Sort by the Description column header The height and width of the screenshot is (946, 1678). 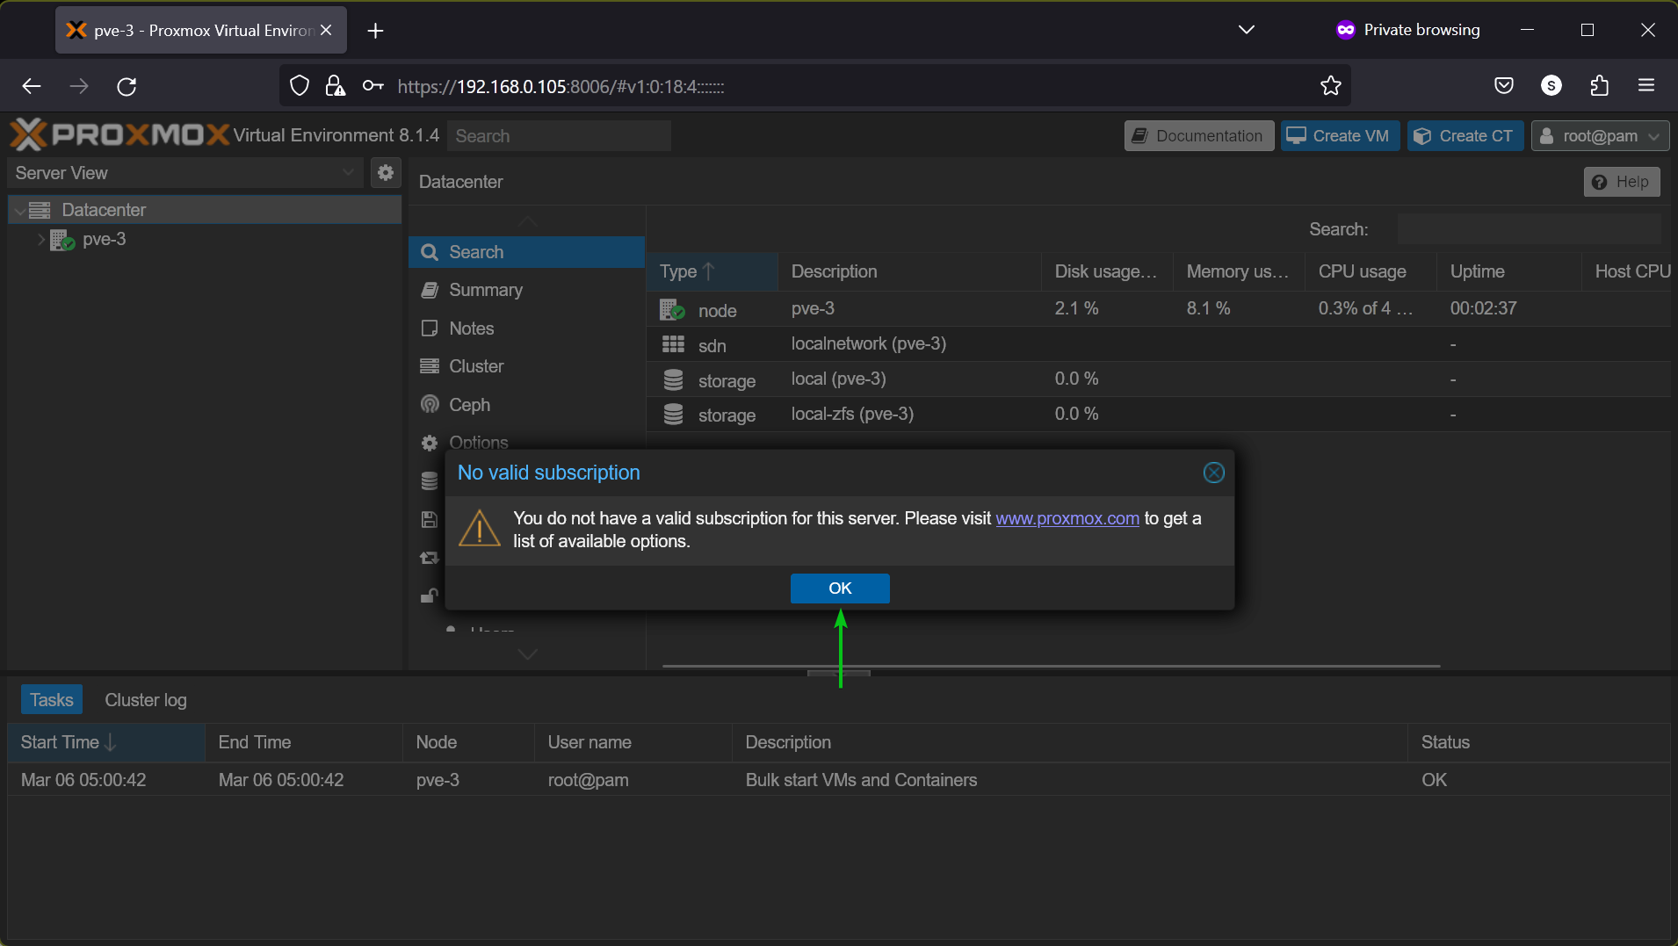coord(909,271)
